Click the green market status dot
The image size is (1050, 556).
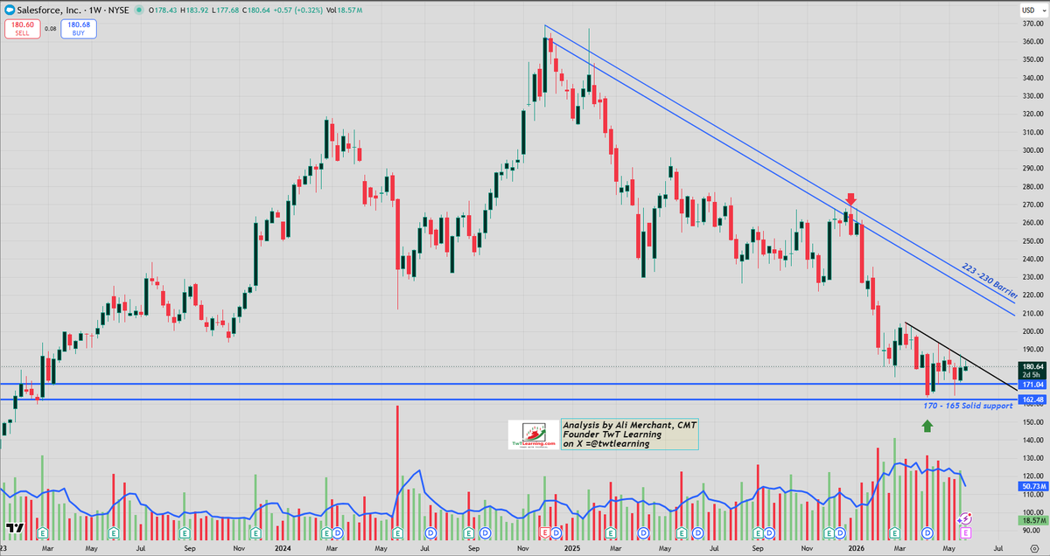tap(139, 10)
